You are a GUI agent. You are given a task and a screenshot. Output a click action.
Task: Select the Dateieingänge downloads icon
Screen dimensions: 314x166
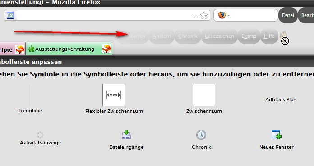tap(126, 135)
